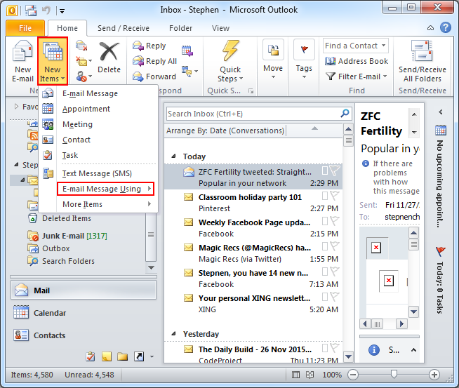Adjust the zoom slider handle
Viewport: 459px width, 388px height.
(394, 374)
